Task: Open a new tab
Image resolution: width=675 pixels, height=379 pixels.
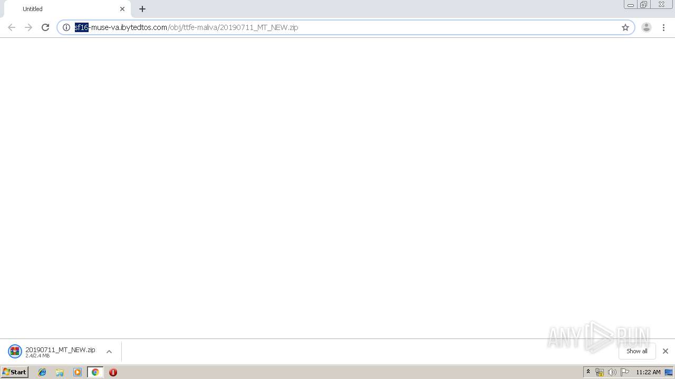Action: (142, 9)
